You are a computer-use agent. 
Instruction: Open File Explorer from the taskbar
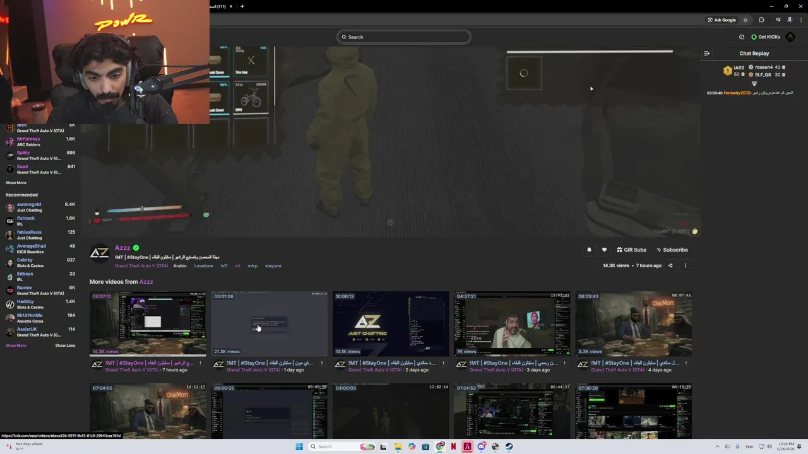[398, 446]
